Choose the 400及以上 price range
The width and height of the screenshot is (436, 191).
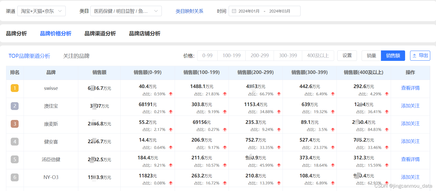coord(318,56)
